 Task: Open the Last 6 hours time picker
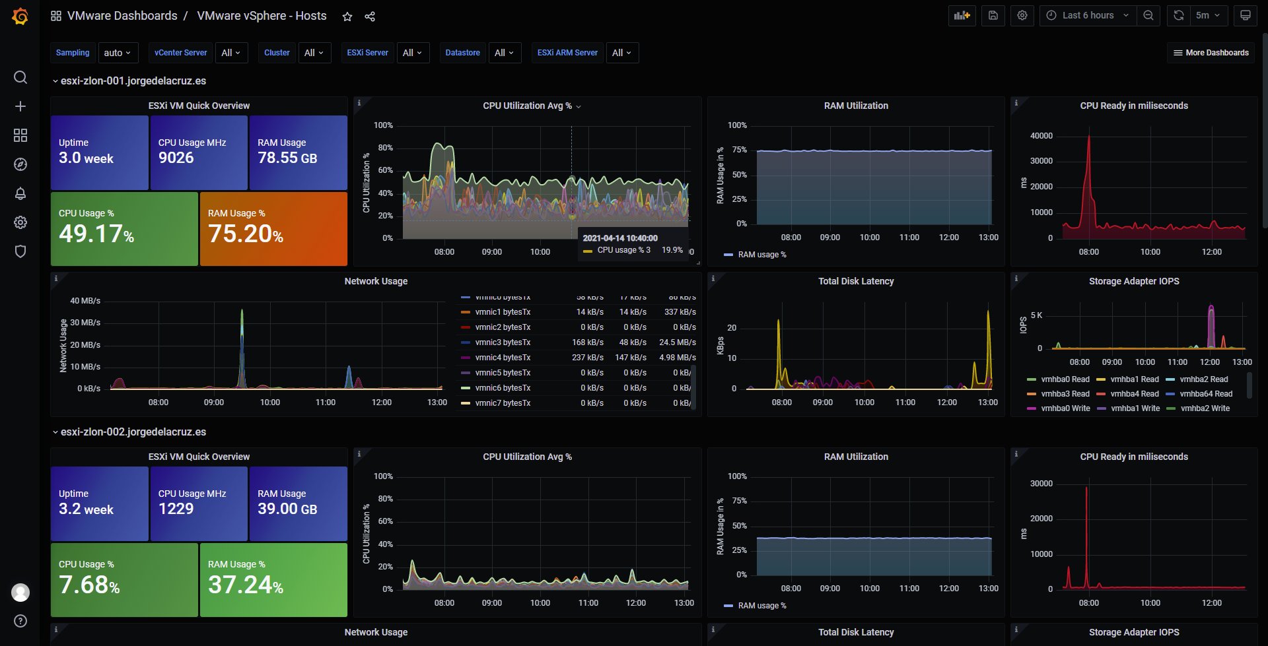[1088, 16]
